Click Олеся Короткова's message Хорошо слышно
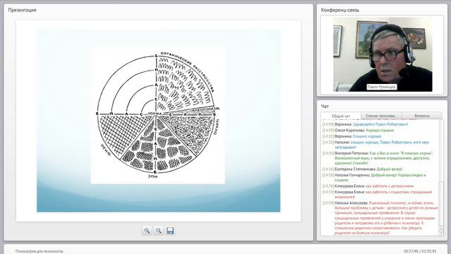451x254 pixels. (358, 131)
